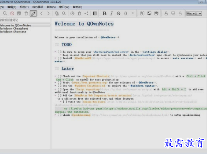Click the Important-Shortcuts link
The image size is (207, 154).
pos(96,76)
